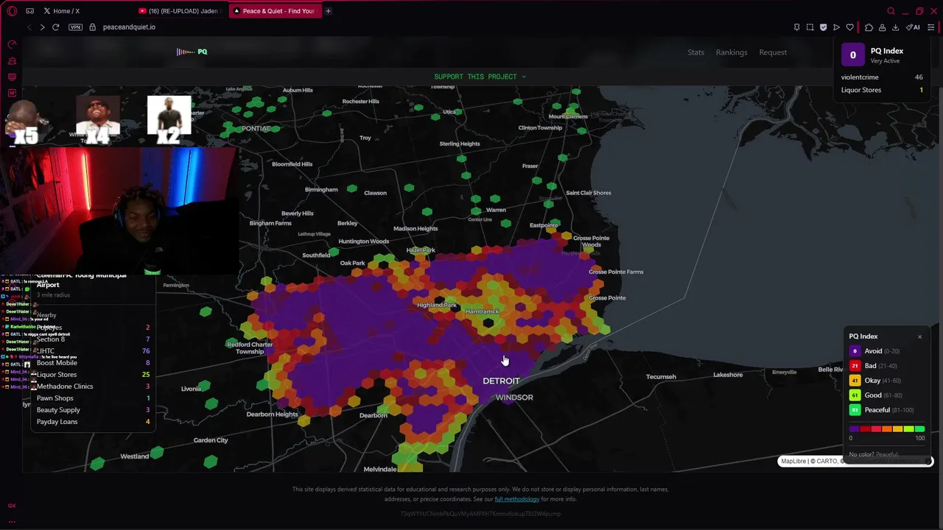Click the pinboard pin icon

[x=796, y=27]
